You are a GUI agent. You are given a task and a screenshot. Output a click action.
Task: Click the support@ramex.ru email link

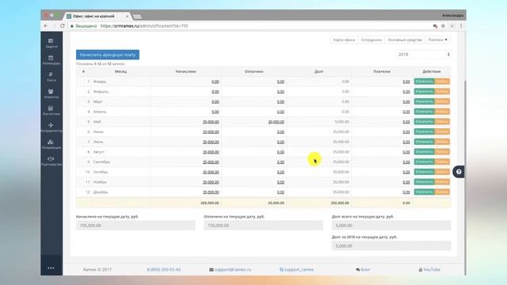pos(231,269)
